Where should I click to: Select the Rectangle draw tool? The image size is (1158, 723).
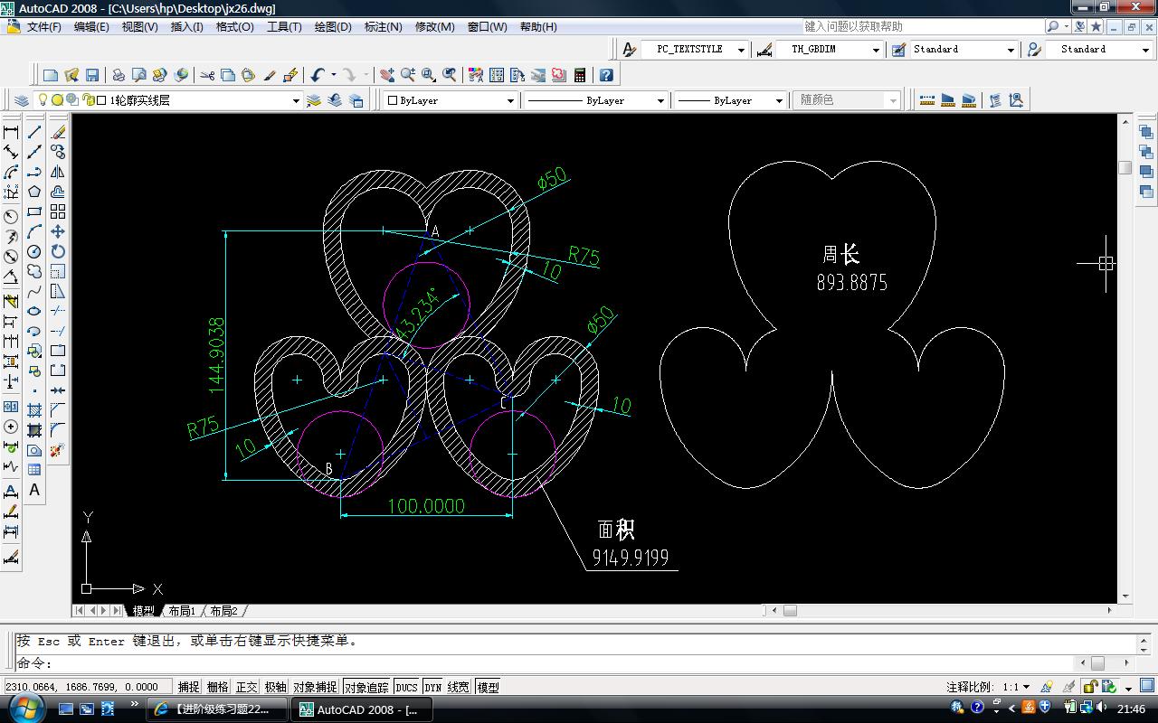34,211
